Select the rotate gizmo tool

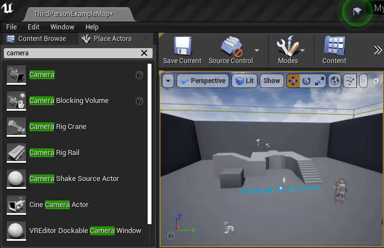[x=306, y=81]
